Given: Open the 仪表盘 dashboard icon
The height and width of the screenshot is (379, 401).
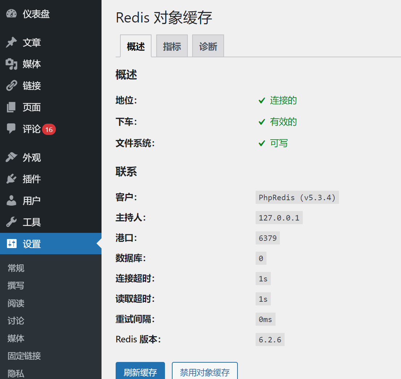Looking at the screenshot, I should tap(11, 13).
